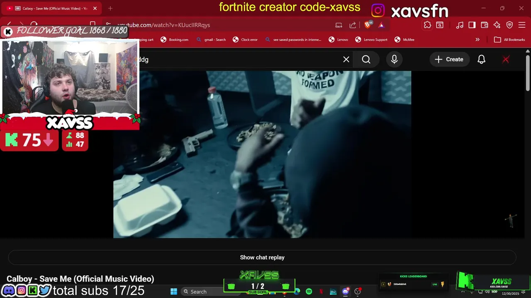Open the tab search icon in toolbar
This screenshot has height=298, width=531.
440,25
